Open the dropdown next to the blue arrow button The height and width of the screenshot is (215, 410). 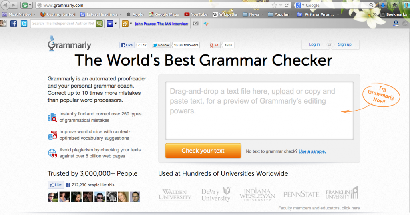click(116, 24)
